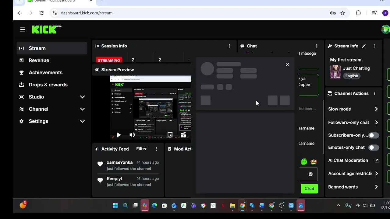Toggle Emotes-only chat
Screen dimensions: 390x219
coord(374,148)
